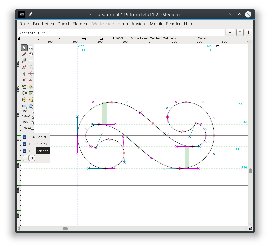Viewport: 270px width, 248px height.
Task: Toggle the Zeichen layer checkbox
Action: 24,151
